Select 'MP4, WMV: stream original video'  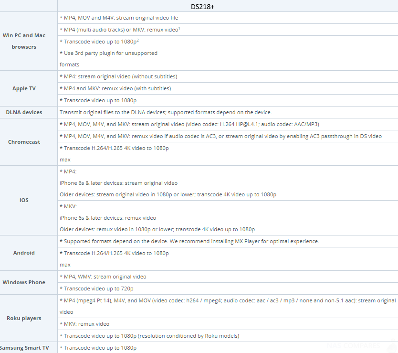point(103,277)
